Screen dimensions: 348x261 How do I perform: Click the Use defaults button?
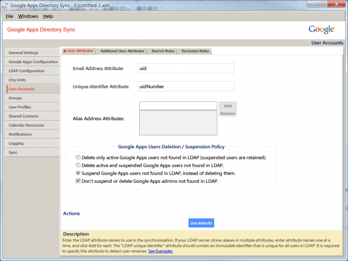point(201,223)
